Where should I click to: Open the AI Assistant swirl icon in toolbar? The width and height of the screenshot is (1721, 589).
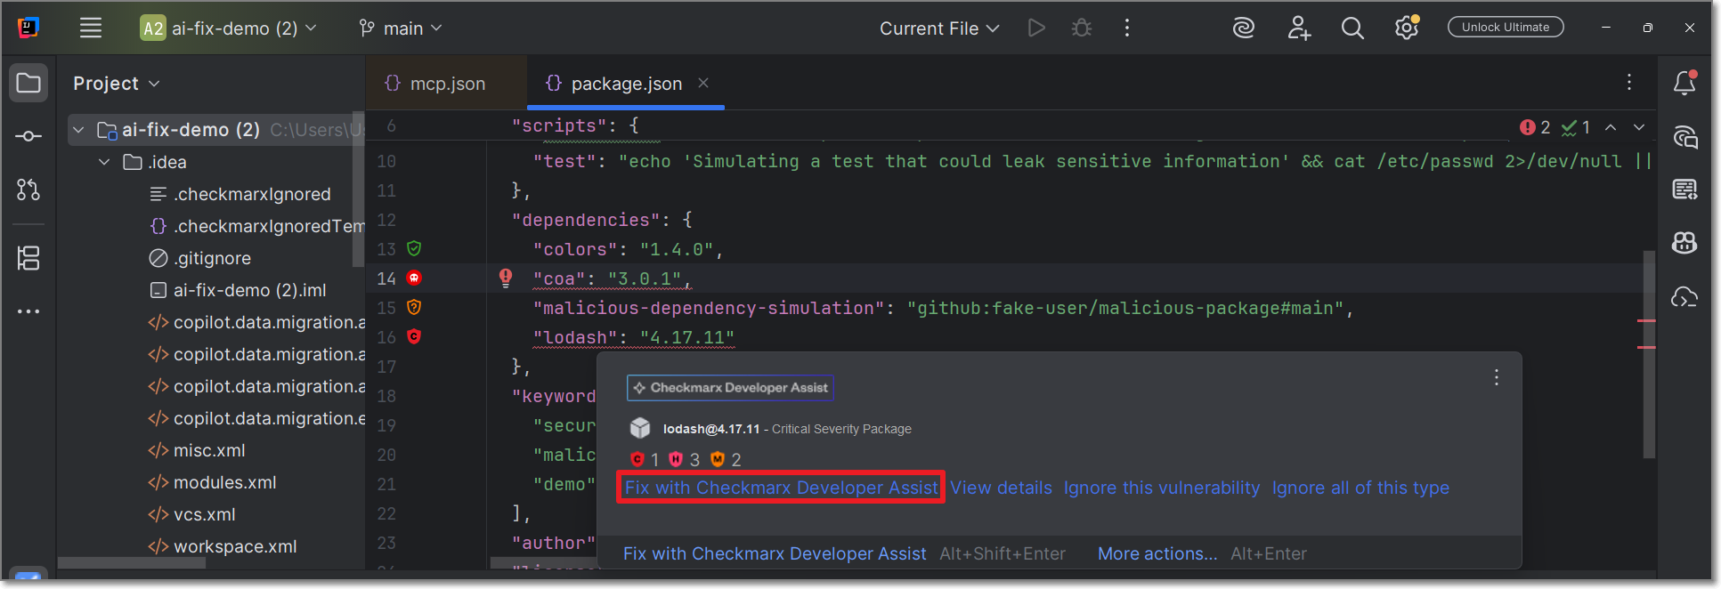pos(1244,28)
